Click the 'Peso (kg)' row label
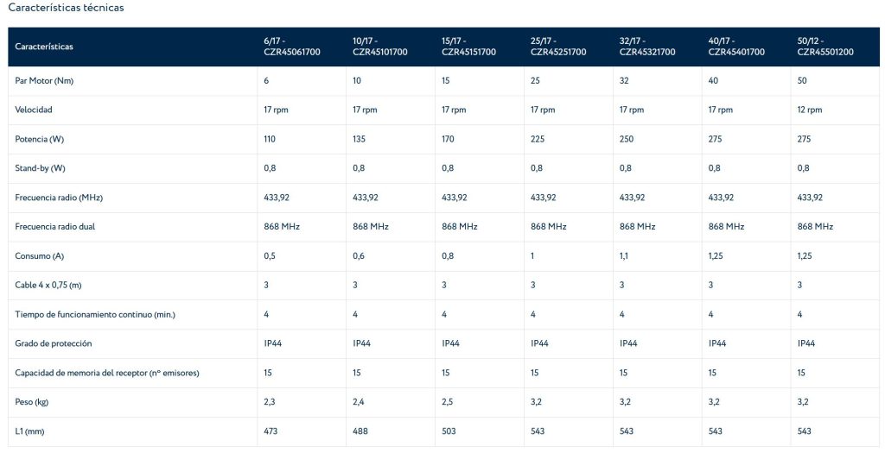Image resolution: width=885 pixels, height=453 pixels. click(31, 402)
